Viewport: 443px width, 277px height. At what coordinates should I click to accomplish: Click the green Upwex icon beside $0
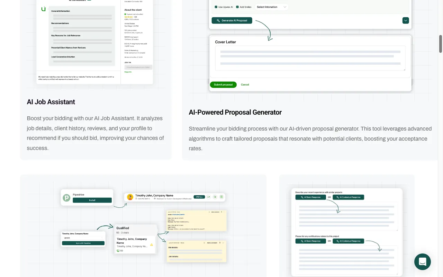118,250
